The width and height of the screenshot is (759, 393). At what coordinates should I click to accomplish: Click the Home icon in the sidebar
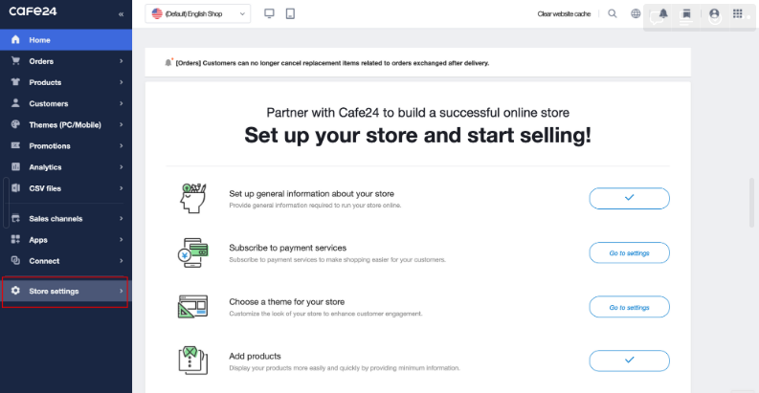coord(15,40)
